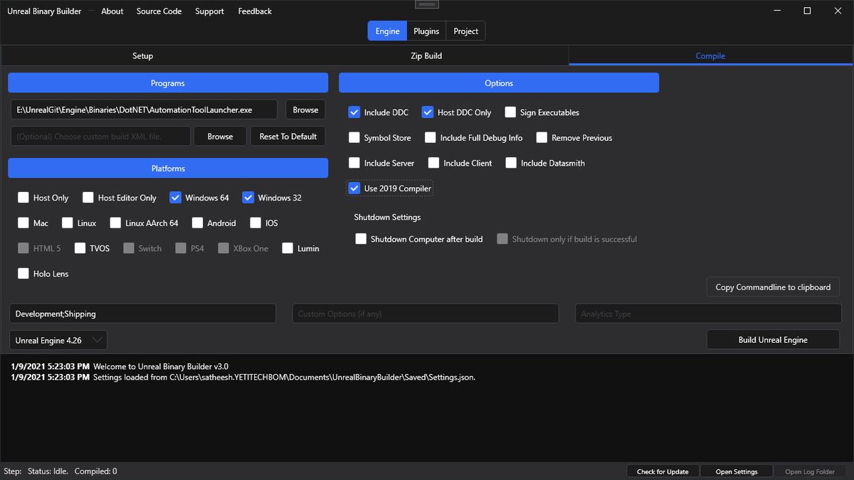
Task: Uncheck Host DDC Only
Action: click(x=428, y=112)
